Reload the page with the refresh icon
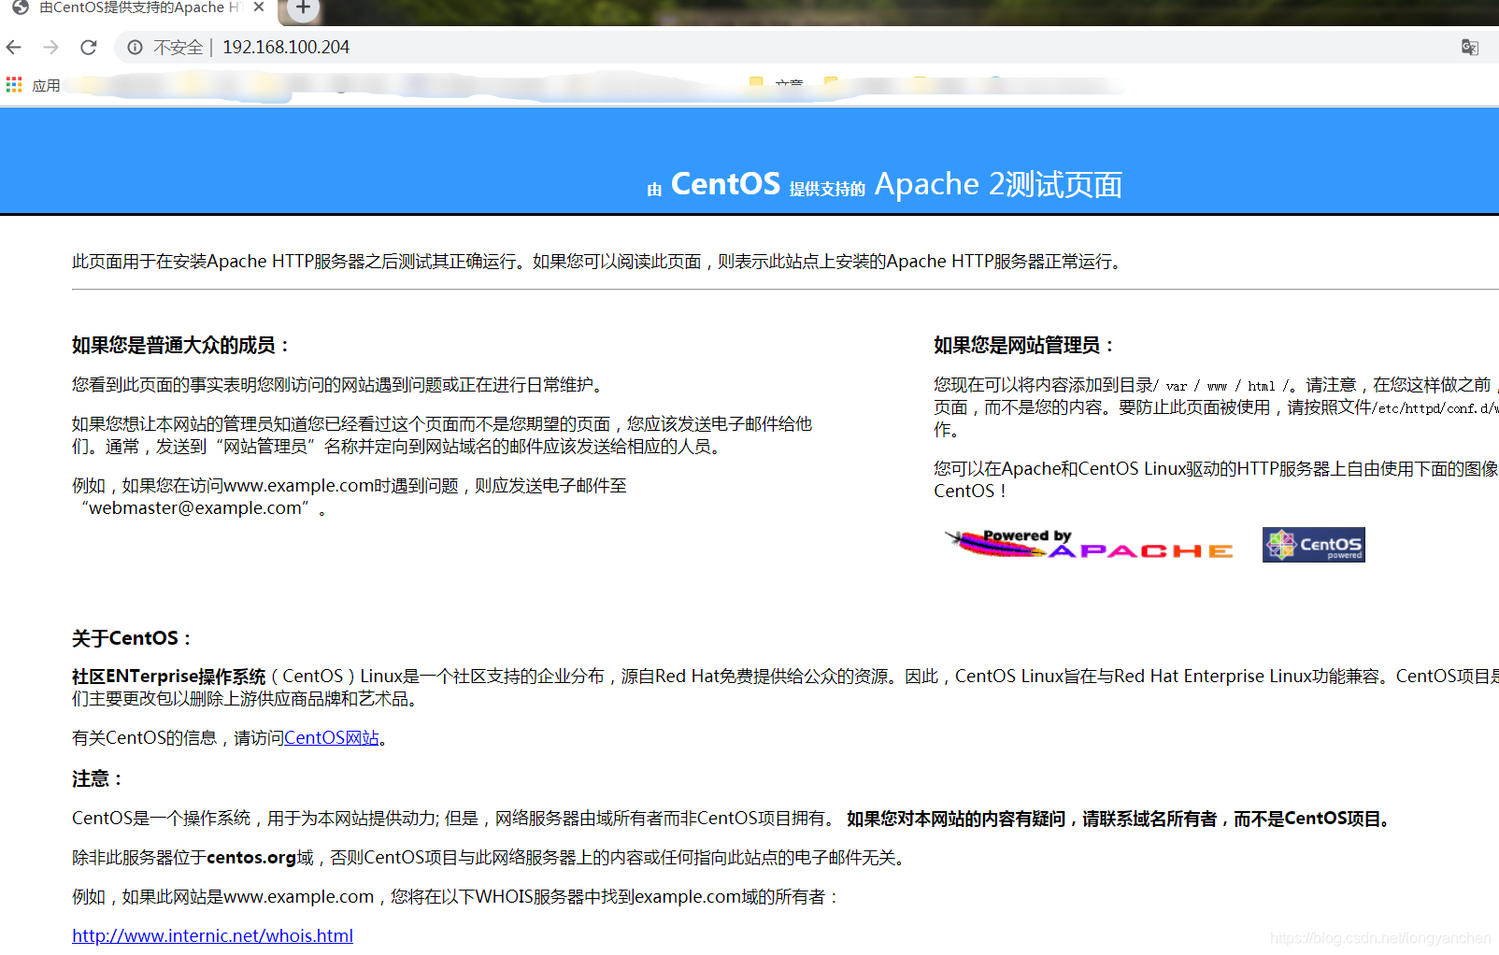The width and height of the screenshot is (1499, 955). tap(89, 47)
